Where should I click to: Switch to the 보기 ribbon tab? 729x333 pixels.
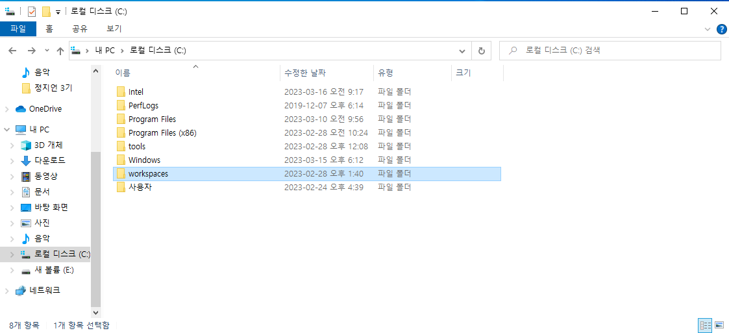(114, 29)
